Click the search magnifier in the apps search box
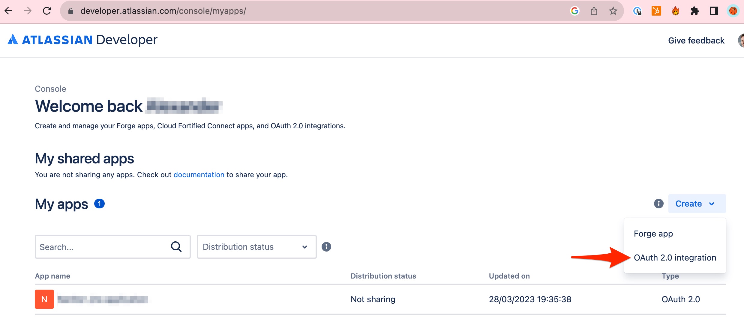Image resolution: width=744 pixels, height=325 pixels. coord(177,246)
